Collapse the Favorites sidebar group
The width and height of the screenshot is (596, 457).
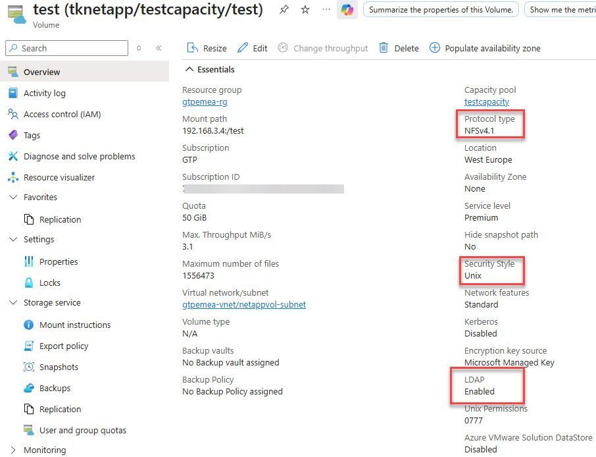pos(13,198)
